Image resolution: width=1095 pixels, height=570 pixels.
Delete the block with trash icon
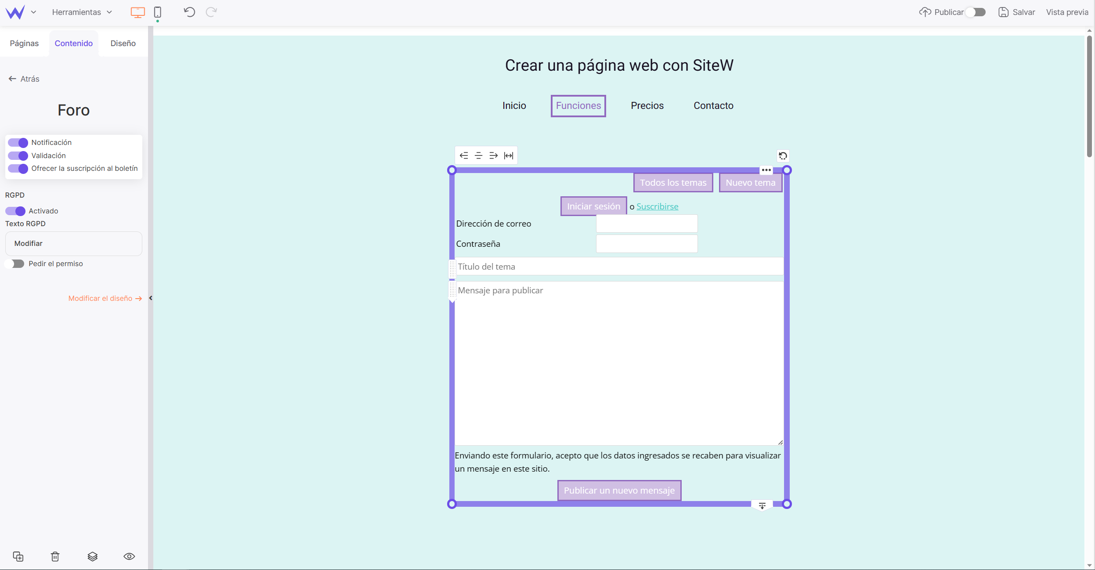55,556
